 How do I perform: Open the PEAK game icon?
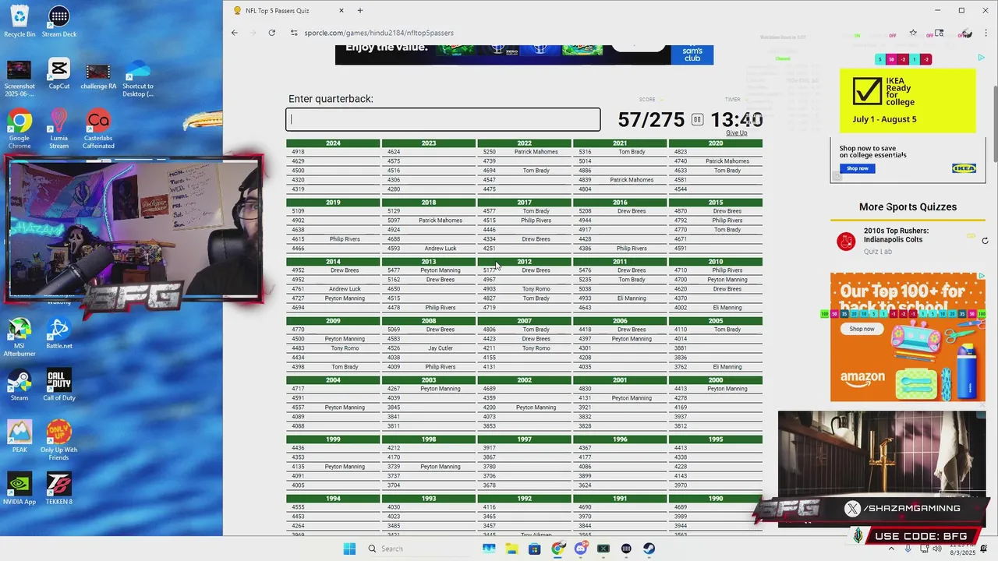coord(19,436)
